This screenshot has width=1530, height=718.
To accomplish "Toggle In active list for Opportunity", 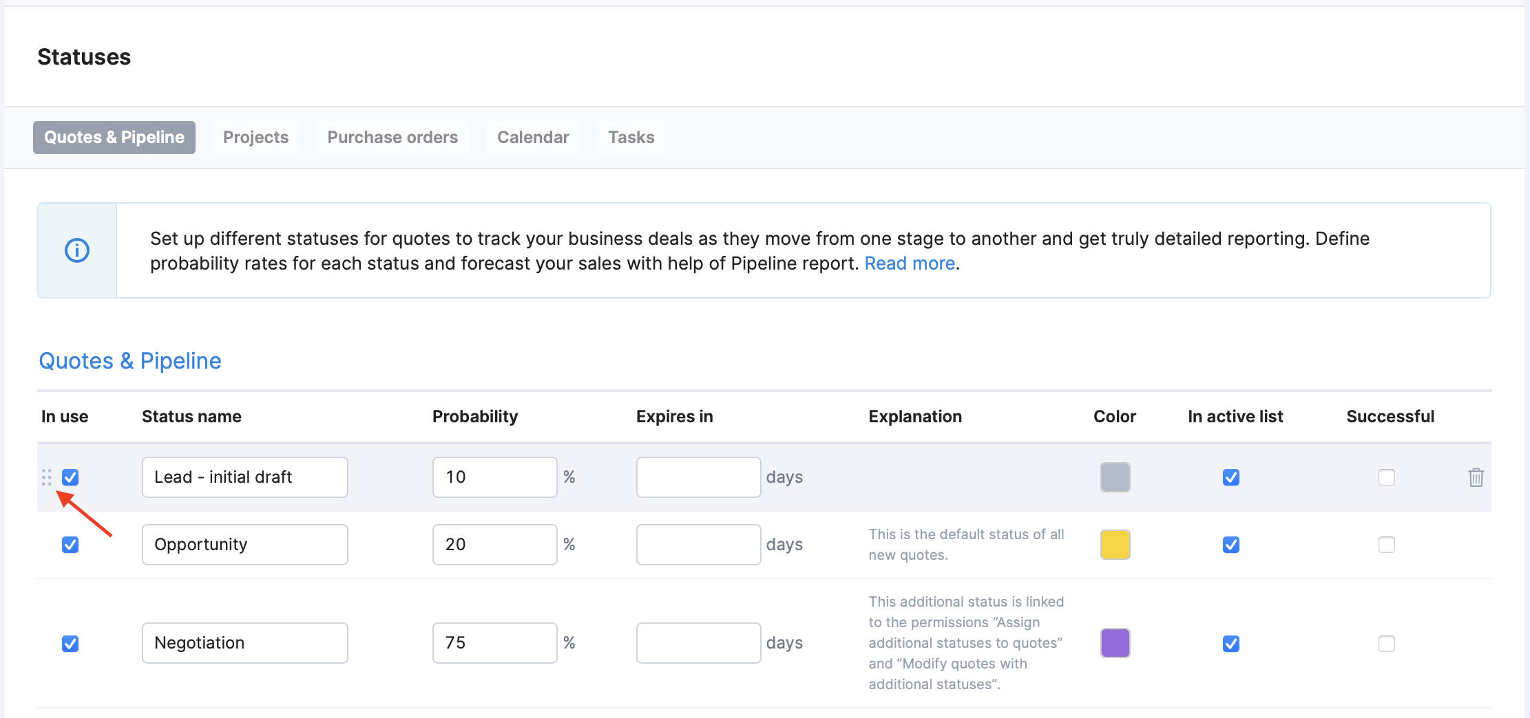I will (1231, 545).
